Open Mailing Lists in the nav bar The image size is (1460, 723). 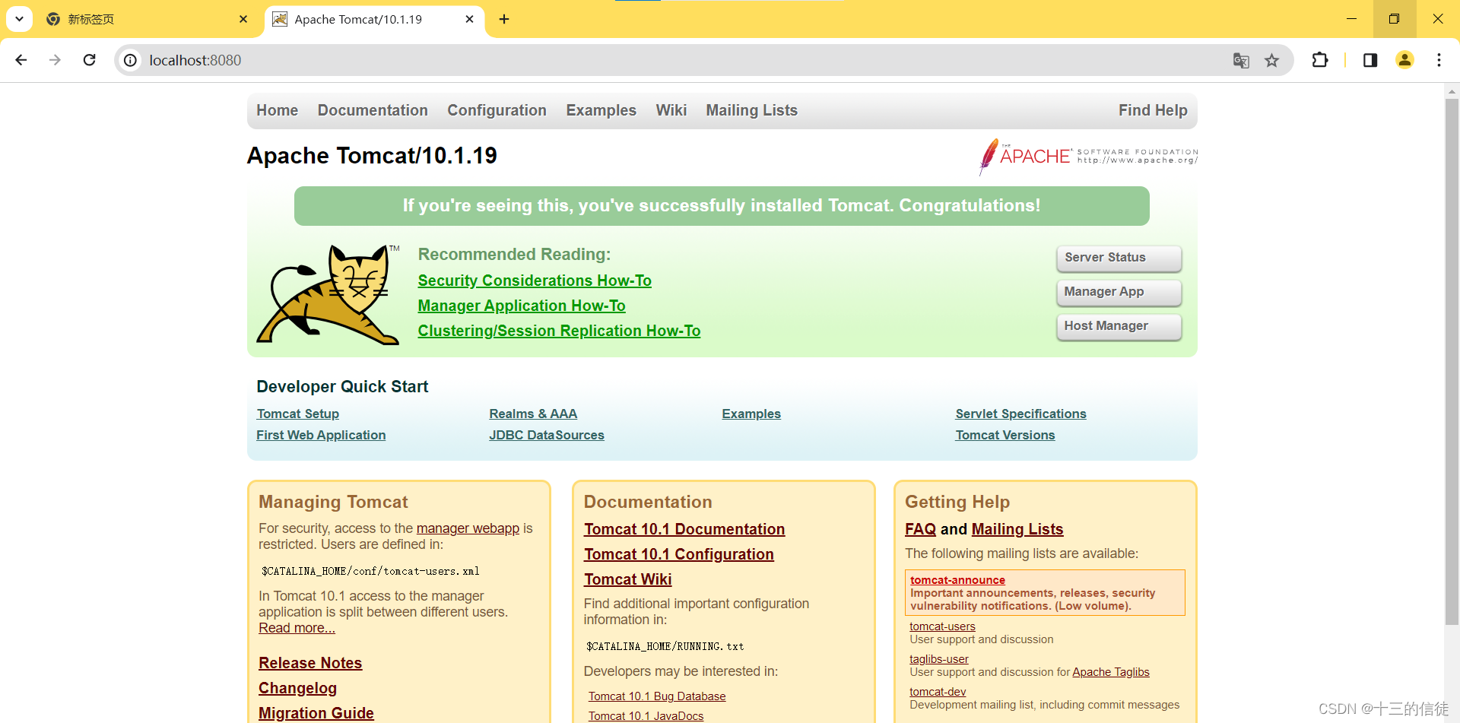point(751,110)
